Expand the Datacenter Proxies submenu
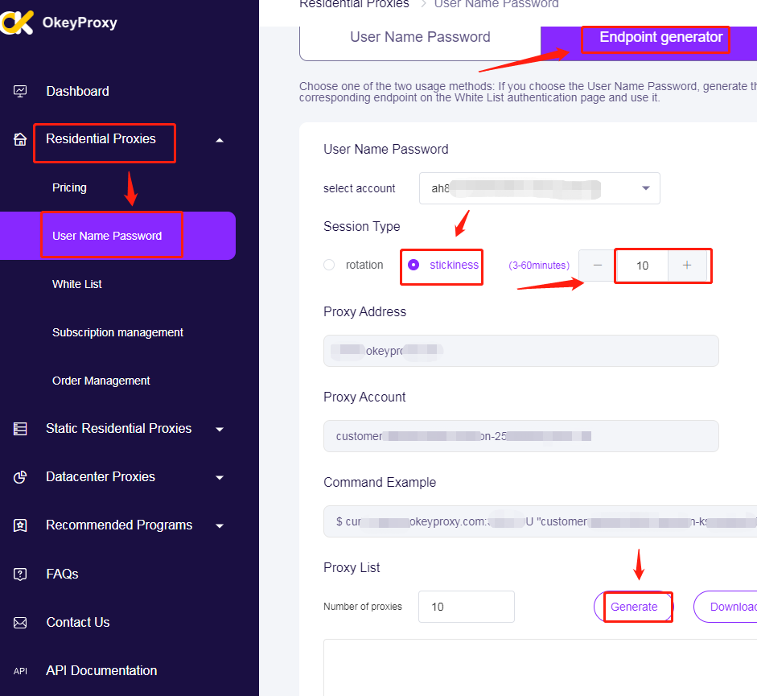Screen dimensions: 757x696 220,478
